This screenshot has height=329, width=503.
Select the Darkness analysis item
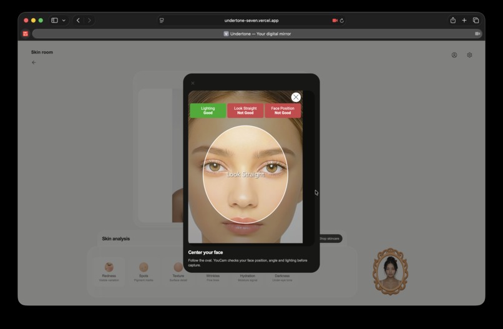click(x=282, y=278)
